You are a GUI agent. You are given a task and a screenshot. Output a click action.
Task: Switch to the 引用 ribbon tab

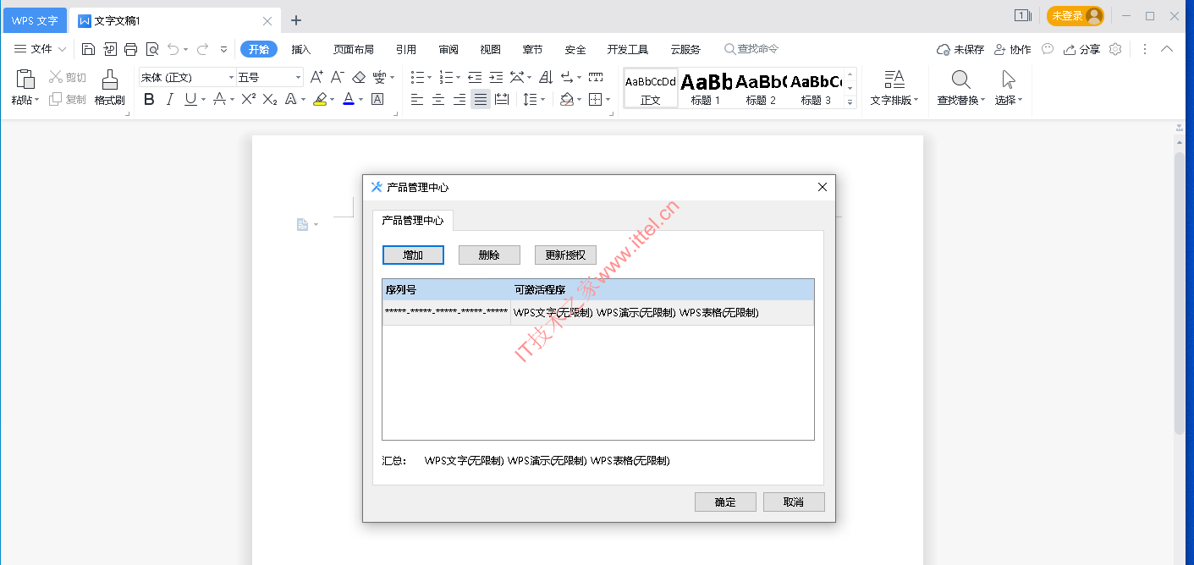(406, 49)
